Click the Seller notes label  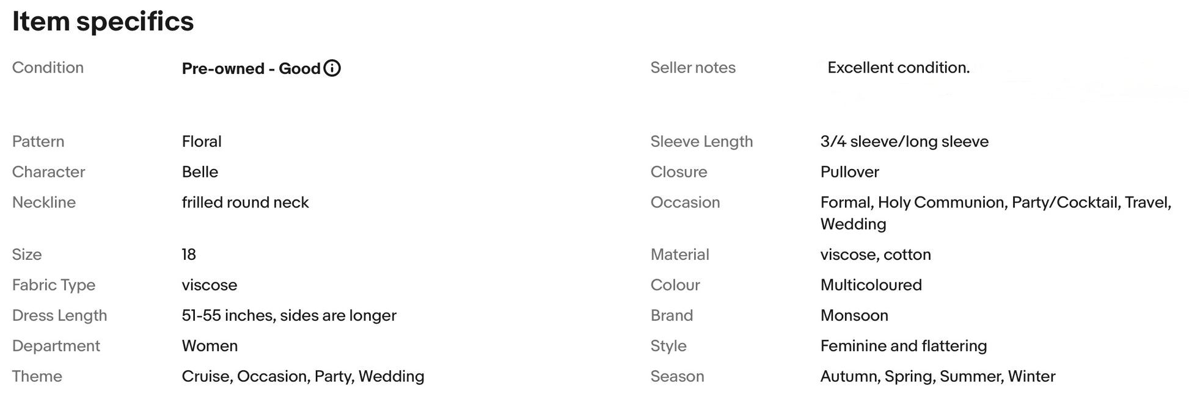tap(693, 68)
